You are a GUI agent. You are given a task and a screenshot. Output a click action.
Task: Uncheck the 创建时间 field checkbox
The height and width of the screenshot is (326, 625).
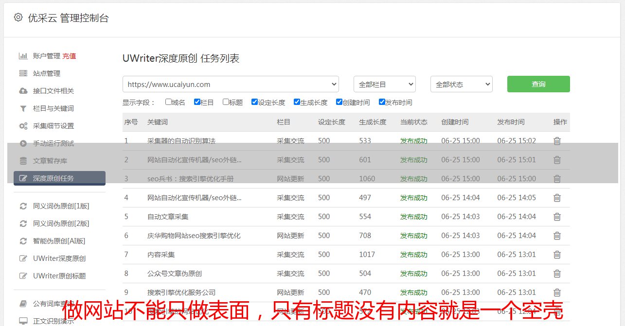click(339, 102)
